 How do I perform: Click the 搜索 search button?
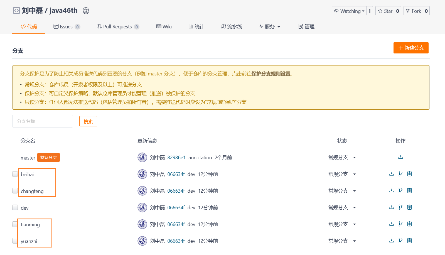(x=88, y=121)
